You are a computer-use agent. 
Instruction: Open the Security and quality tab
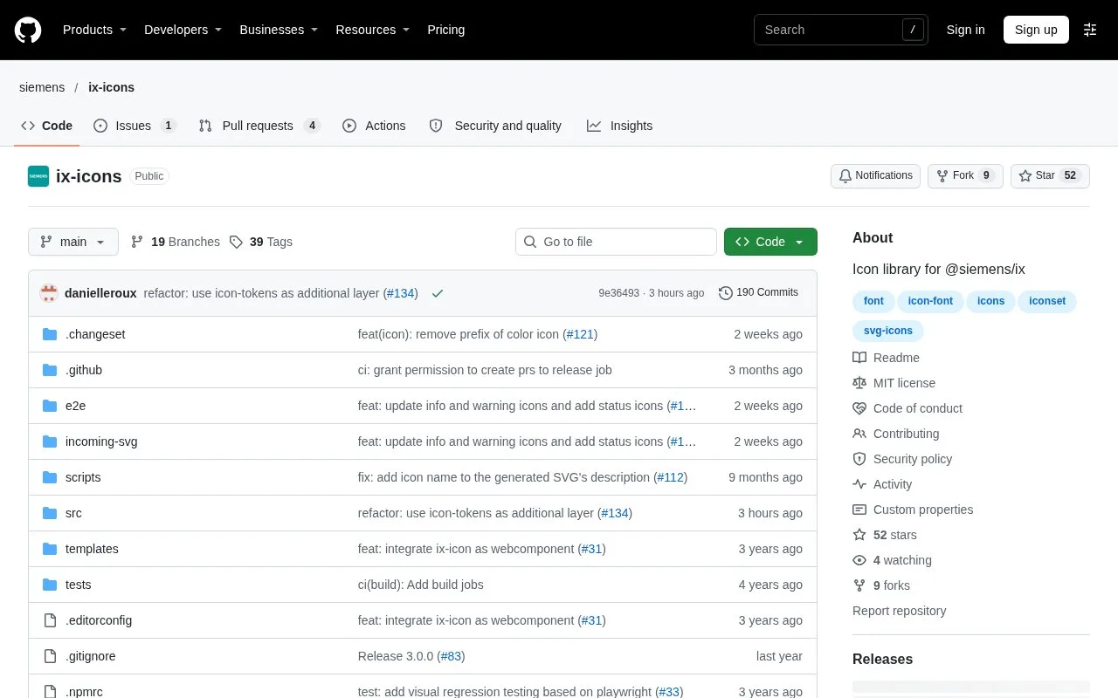496,126
